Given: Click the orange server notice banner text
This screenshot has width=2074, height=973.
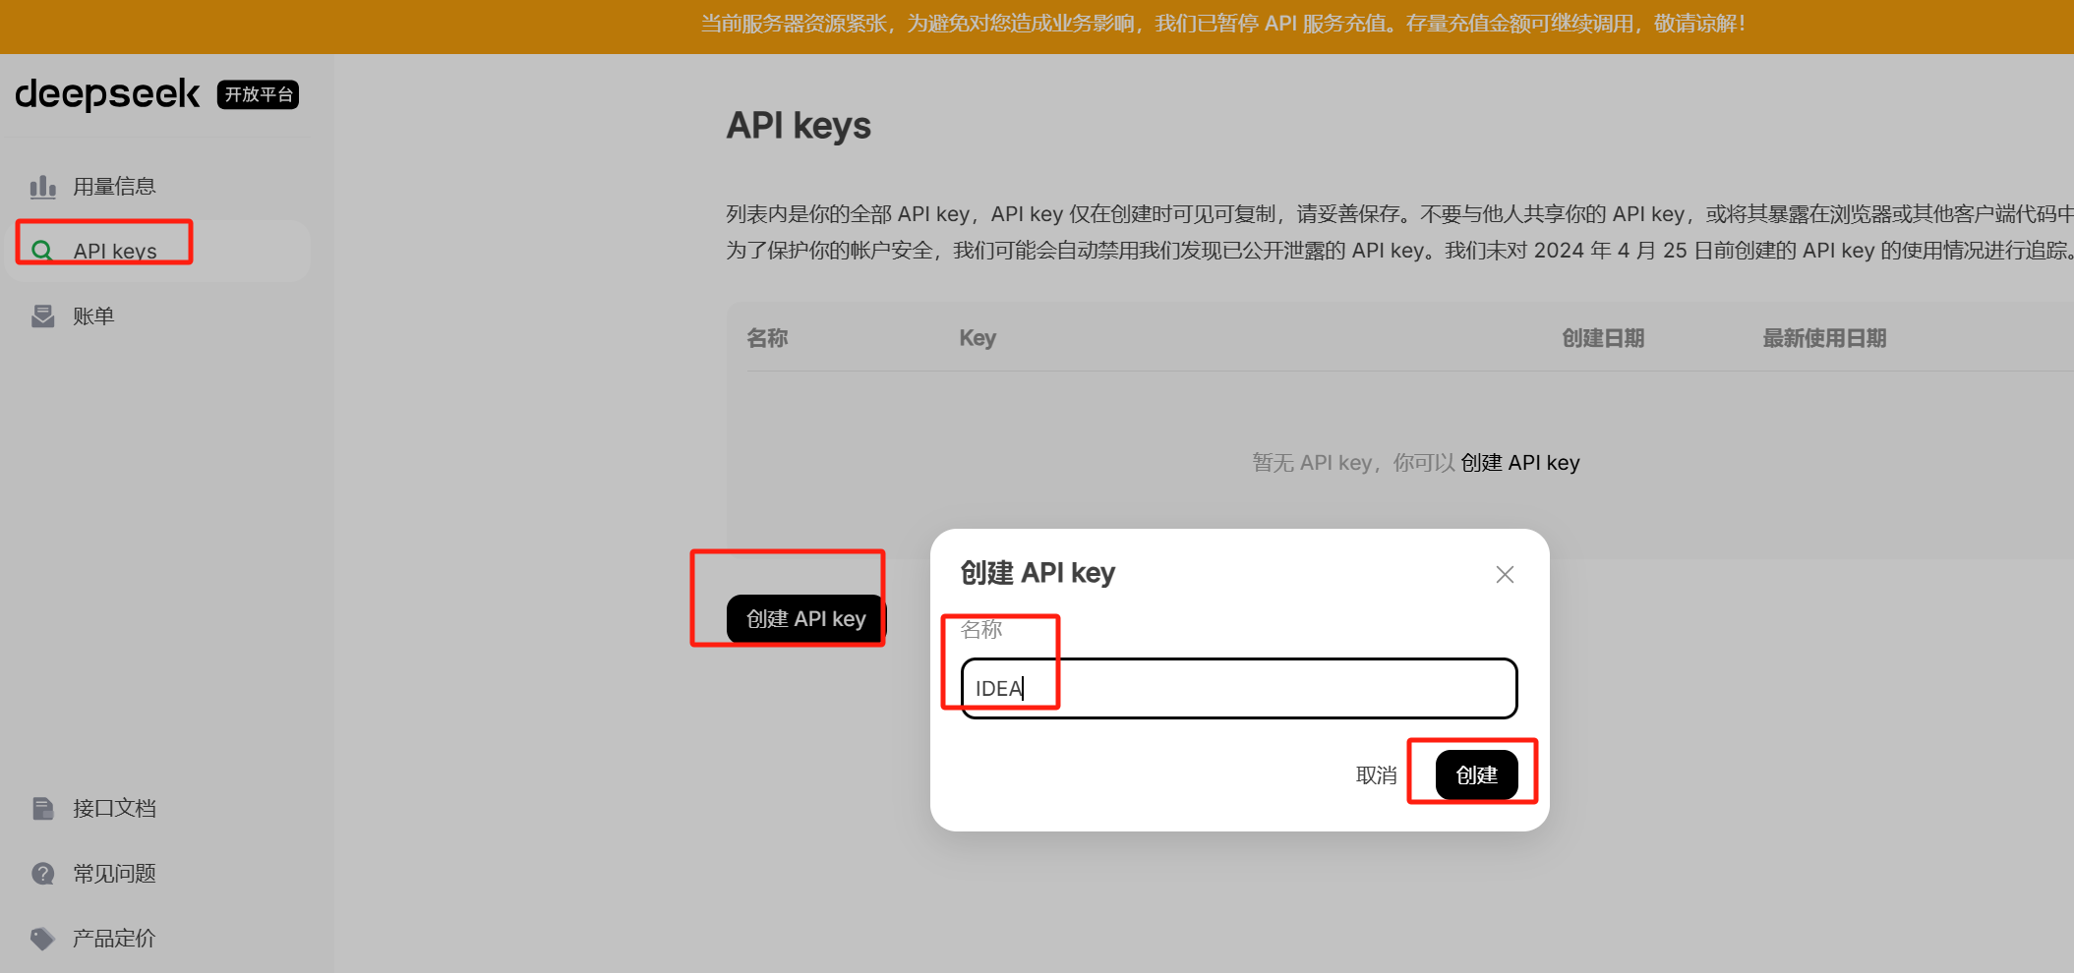Looking at the screenshot, I should point(1222,24).
